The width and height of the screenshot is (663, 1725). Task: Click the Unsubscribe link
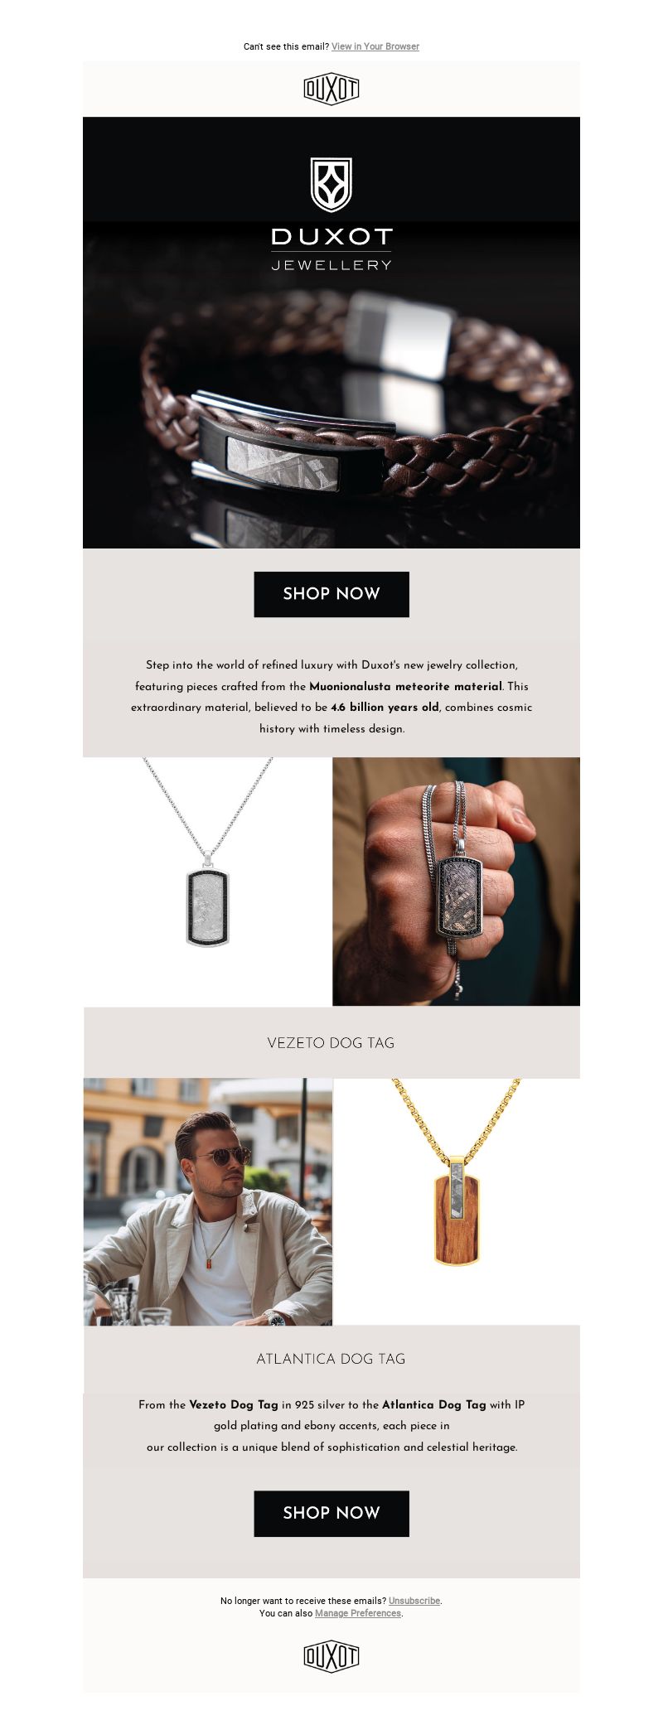[414, 1601]
